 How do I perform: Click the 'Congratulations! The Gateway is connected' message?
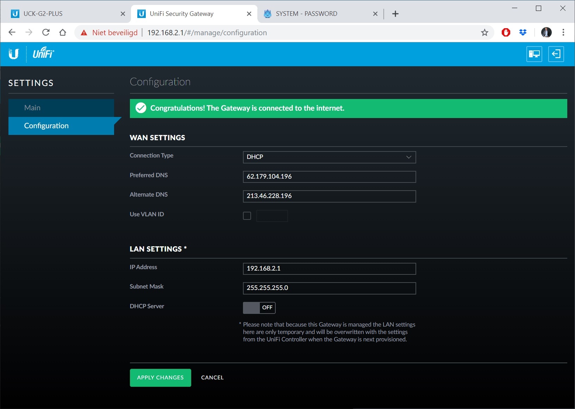pos(247,108)
